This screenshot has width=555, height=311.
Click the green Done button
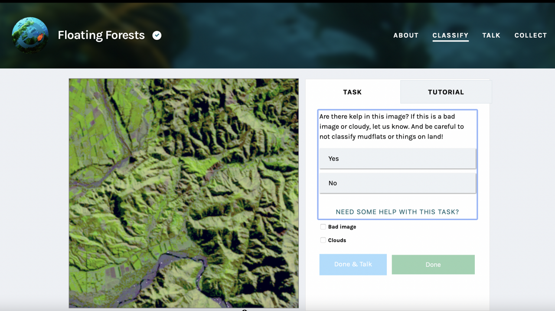(x=433, y=264)
